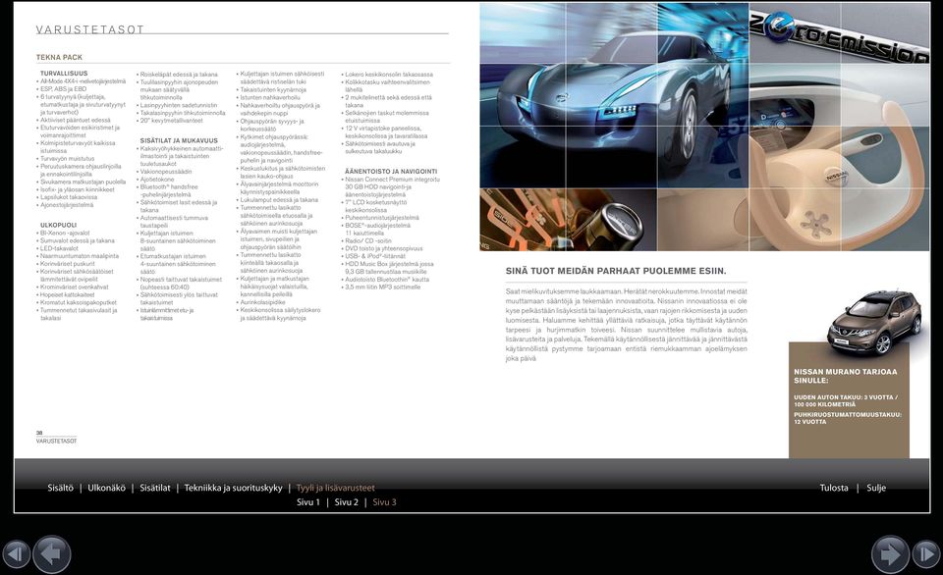Click the 'Ajotietokone' list item
Image resolution: width=943 pixels, height=575 pixels.
[x=157, y=179]
